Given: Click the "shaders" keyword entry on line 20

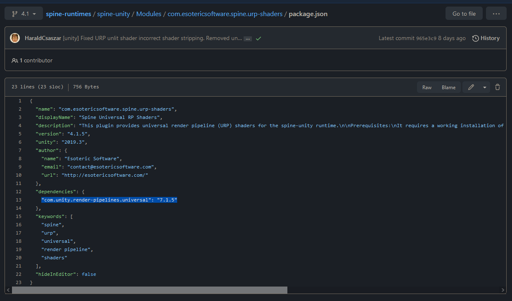Looking at the screenshot, I should click(54, 258).
